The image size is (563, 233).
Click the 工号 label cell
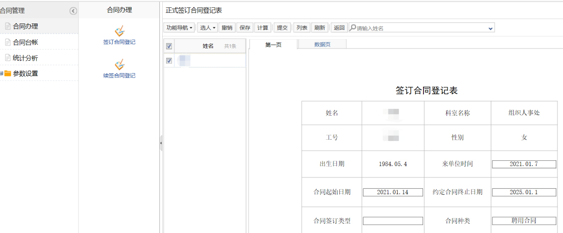[332, 138]
